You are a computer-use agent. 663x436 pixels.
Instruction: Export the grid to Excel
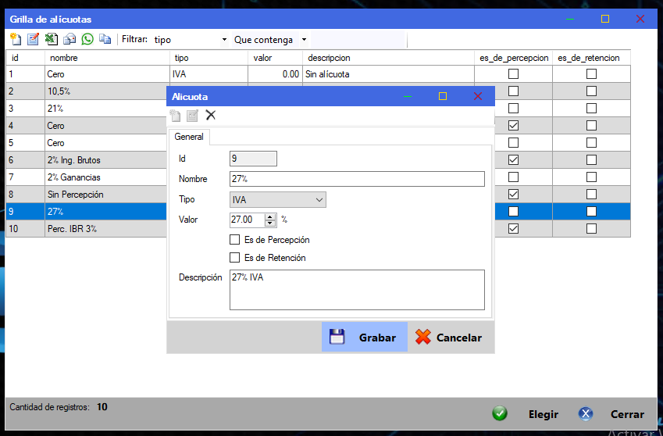(51, 39)
